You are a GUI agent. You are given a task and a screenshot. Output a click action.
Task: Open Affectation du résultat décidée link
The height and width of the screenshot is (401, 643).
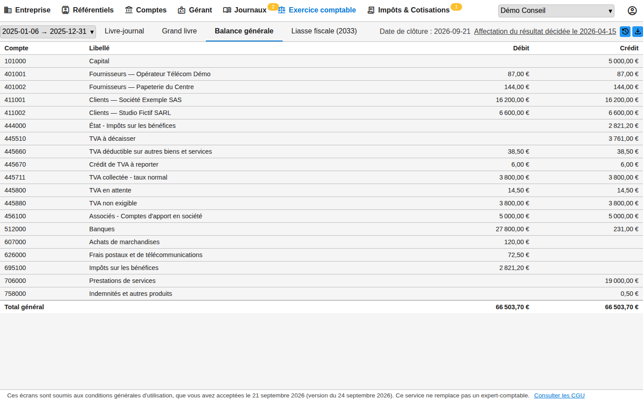pyautogui.click(x=545, y=32)
